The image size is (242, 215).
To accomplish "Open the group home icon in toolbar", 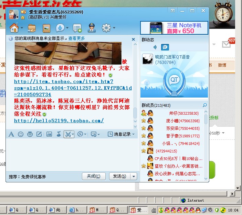I will pyautogui.click(x=14, y=28).
